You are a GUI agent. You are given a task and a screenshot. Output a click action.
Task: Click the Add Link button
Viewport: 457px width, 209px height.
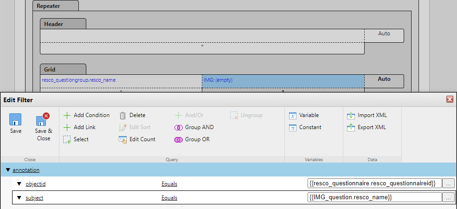79,127
